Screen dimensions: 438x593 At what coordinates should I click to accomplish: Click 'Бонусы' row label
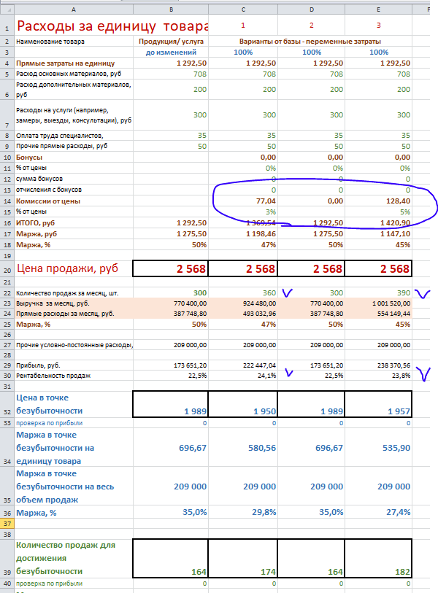click(x=29, y=158)
